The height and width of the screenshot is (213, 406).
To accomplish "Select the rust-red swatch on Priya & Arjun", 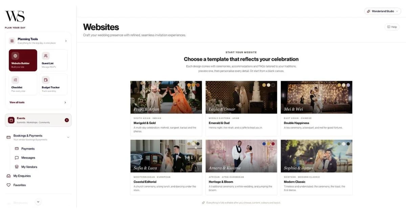I will [198, 85].
